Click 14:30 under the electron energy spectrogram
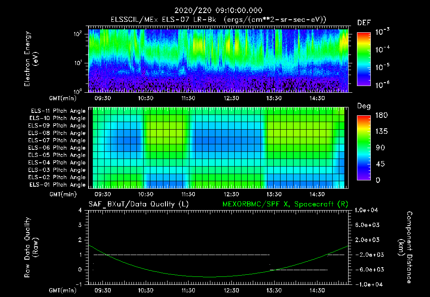 click(x=317, y=98)
